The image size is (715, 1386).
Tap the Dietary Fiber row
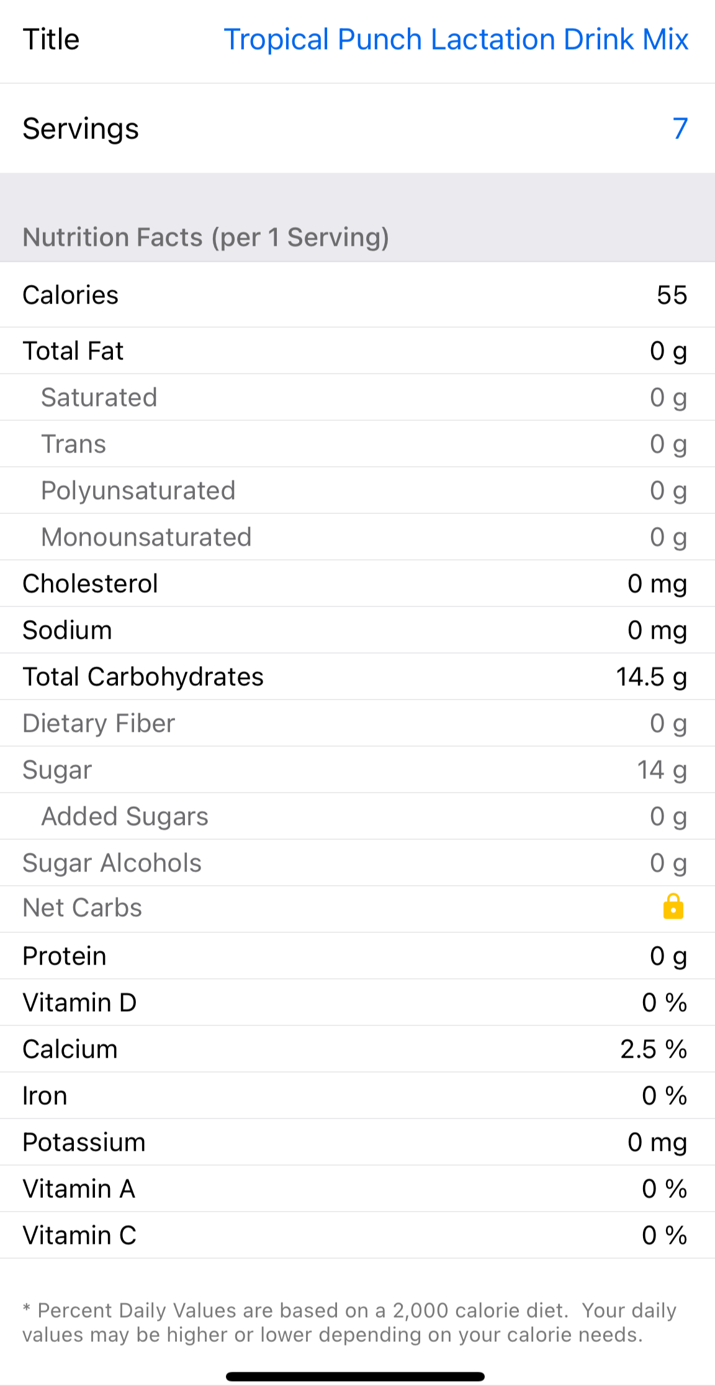pyautogui.click(x=357, y=723)
